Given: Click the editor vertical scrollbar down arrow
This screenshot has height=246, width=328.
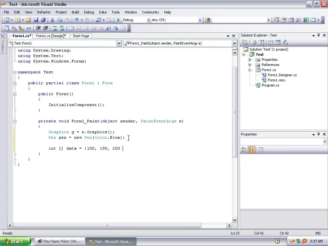Looking at the screenshot, I should tap(234, 220).
